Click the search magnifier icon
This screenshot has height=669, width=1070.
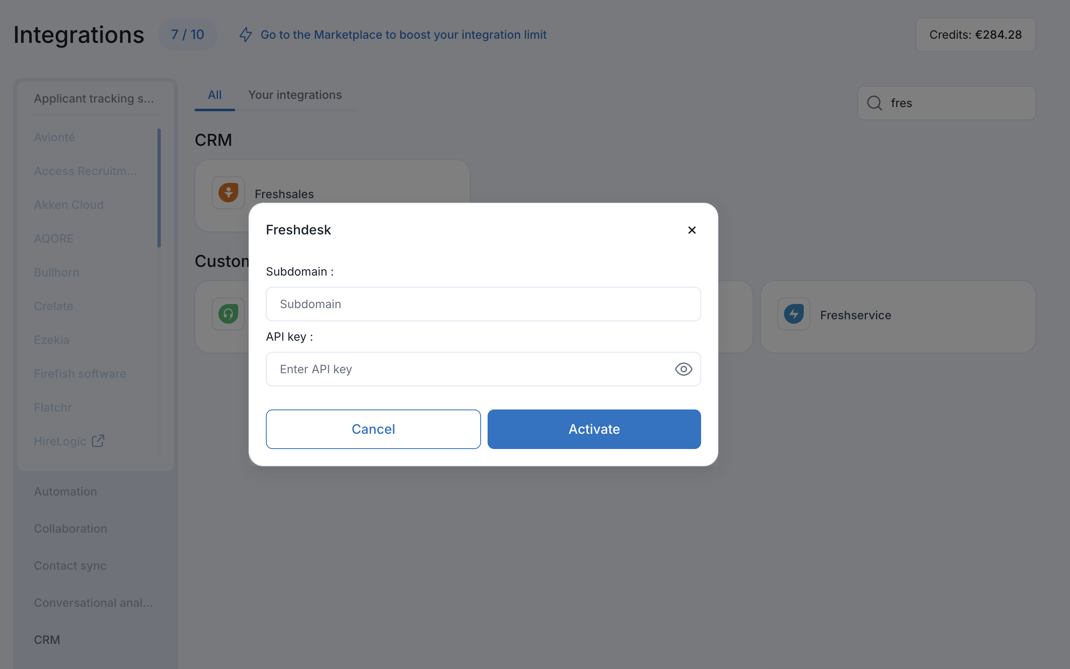pyautogui.click(x=874, y=103)
